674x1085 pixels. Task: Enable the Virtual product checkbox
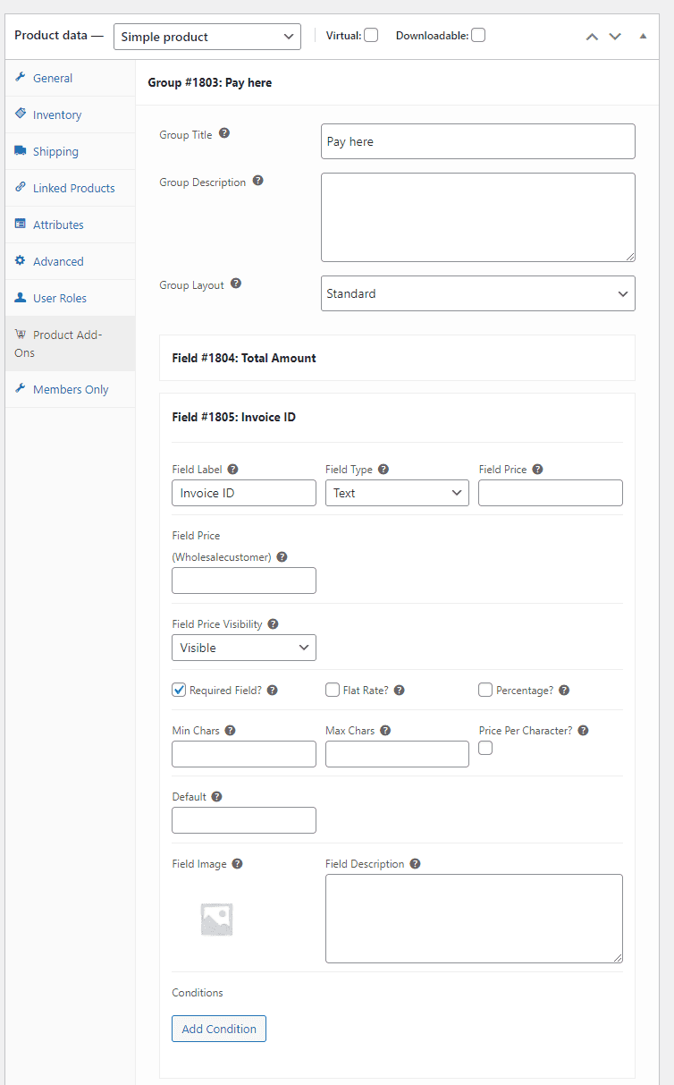(x=370, y=34)
